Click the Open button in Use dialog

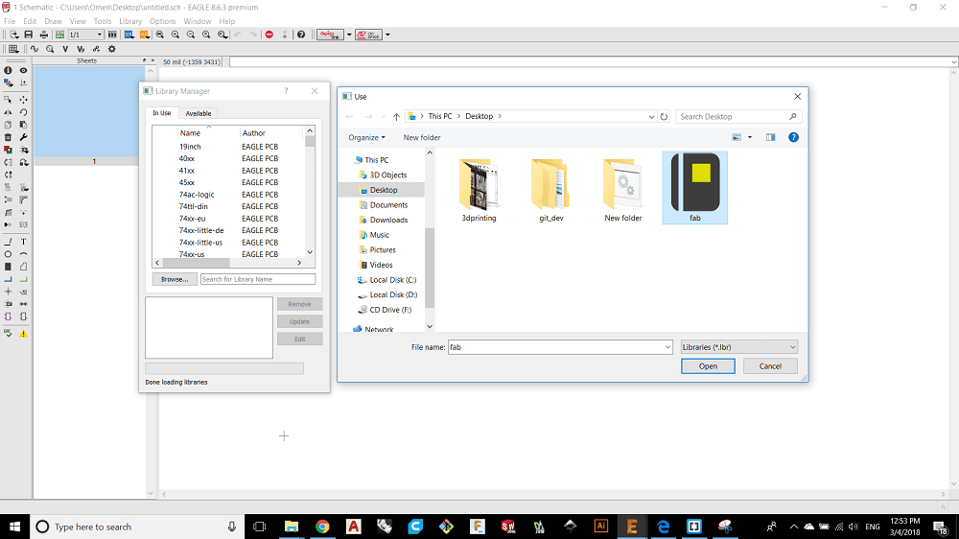coord(708,365)
